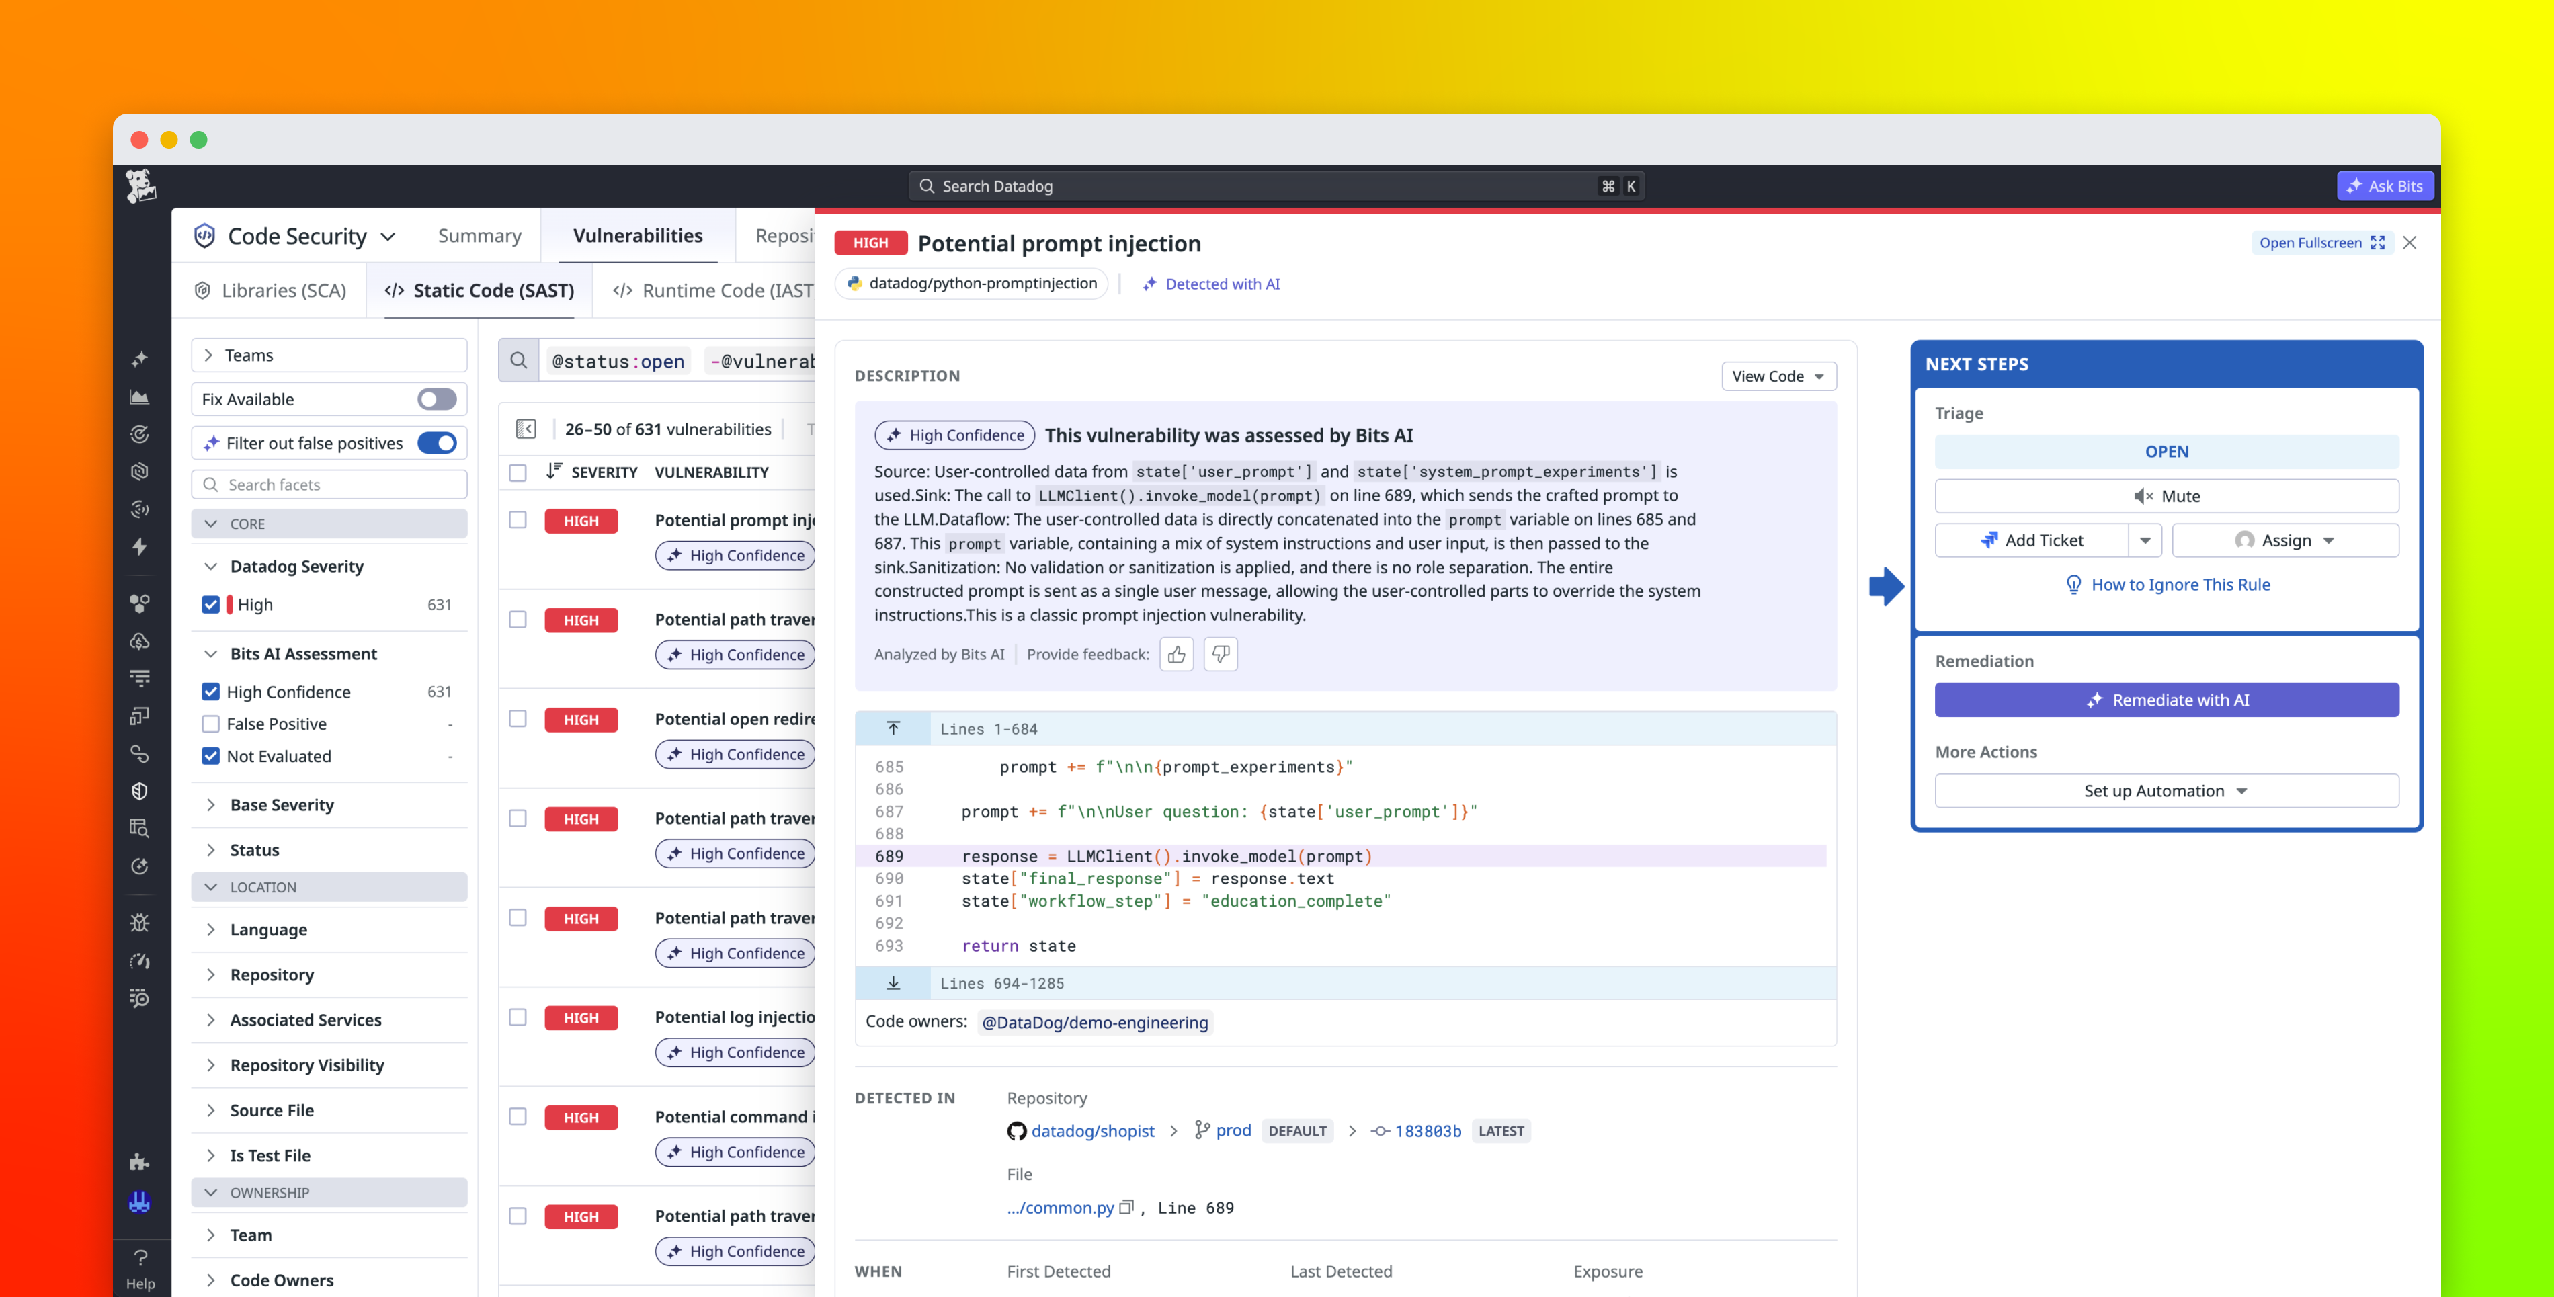Copy the common.py file path icon
The width and height of the screenshot is (2554, 1297).
coord(1126,1207)
